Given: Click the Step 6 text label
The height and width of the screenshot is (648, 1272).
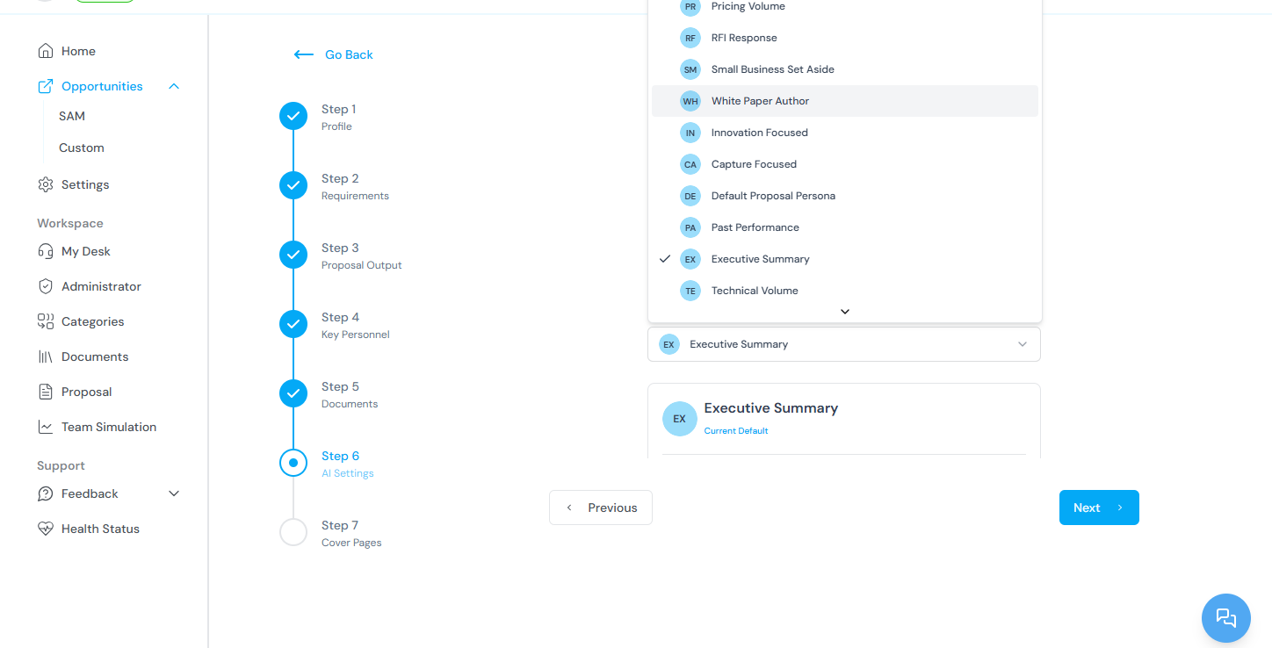Looking at the screenshot, I should tap(340, 456).
